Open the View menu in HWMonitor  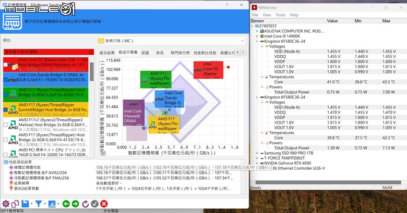[x=267, y=15]
